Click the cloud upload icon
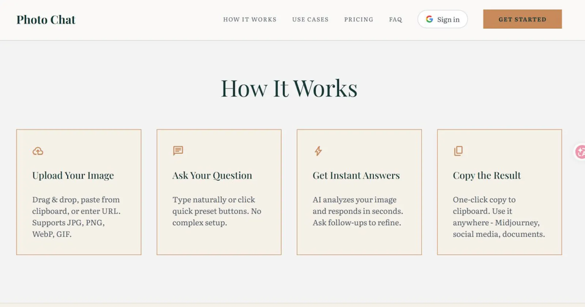The width and height of the screenshot is (585, 307). click(x=38, y=151)
